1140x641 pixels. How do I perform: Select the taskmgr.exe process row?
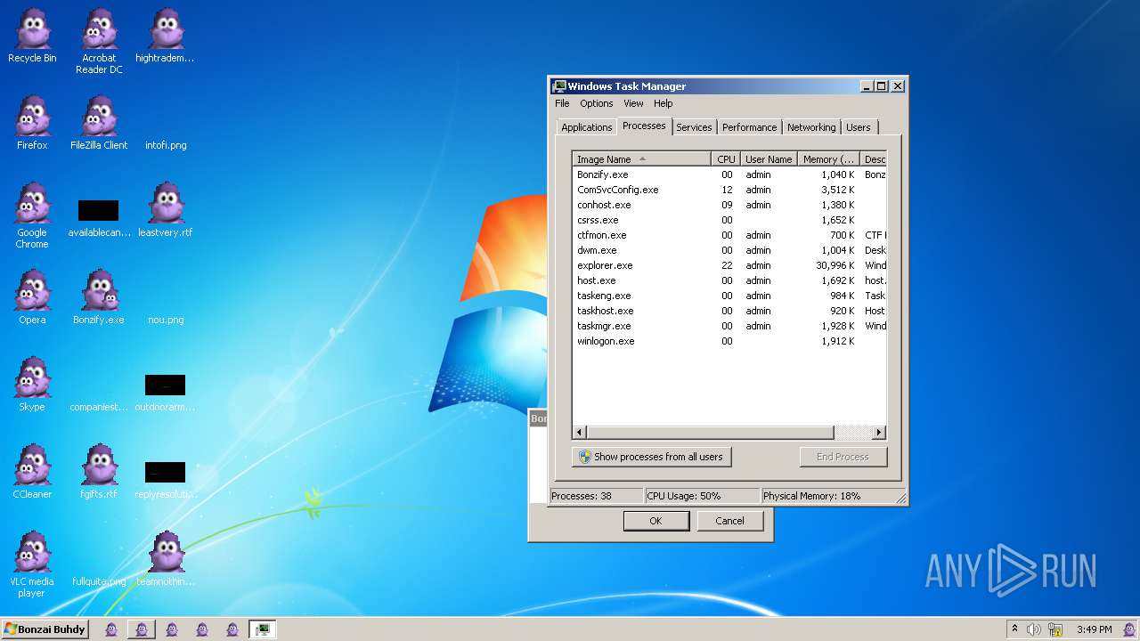point(729,326)
